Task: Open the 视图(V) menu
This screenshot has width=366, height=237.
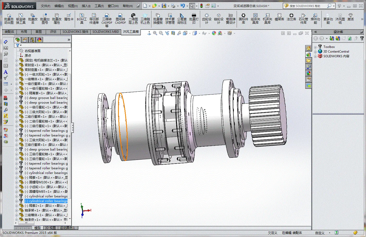Action: (x=73, y=6)
